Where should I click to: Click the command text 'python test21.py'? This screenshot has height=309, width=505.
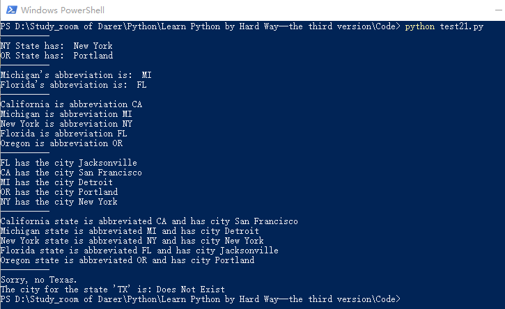(445, 26)
